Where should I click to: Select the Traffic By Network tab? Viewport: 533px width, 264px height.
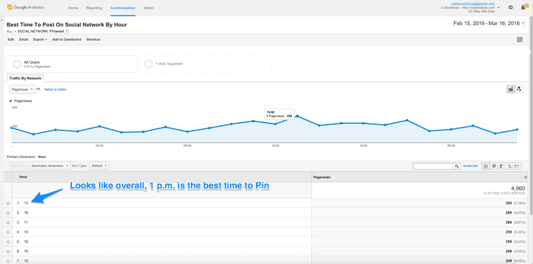[26, 78]
